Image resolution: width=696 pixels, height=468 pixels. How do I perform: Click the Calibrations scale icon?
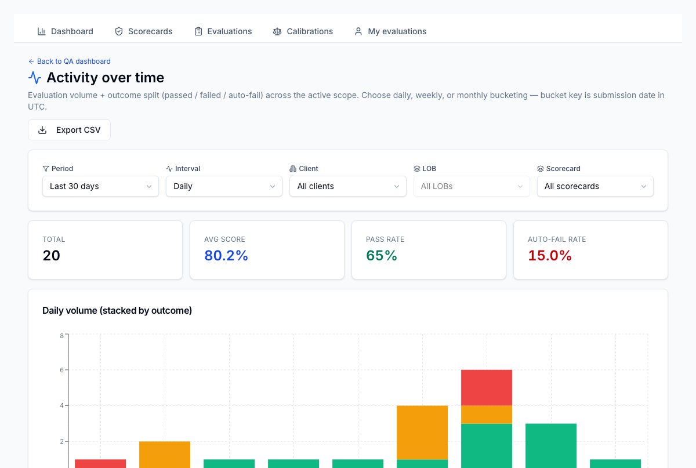tap(277, 31)
